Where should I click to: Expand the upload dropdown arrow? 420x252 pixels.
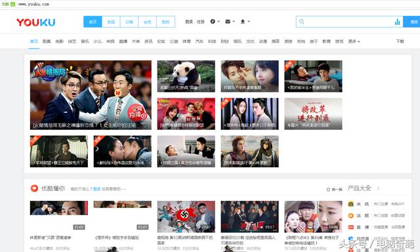pyautogui.click(x=249, y=22)
